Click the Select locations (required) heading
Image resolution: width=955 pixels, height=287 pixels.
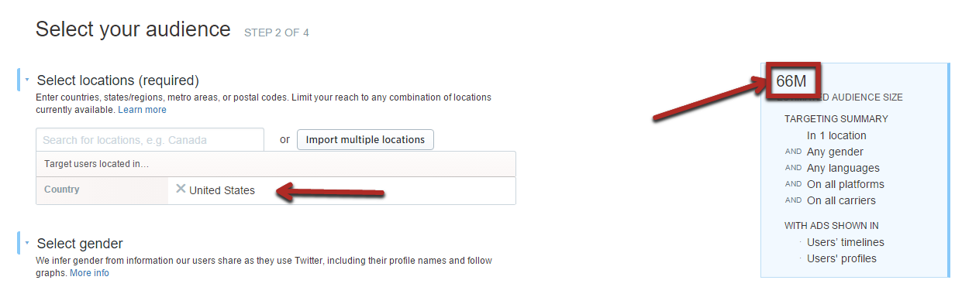[118, 80]
